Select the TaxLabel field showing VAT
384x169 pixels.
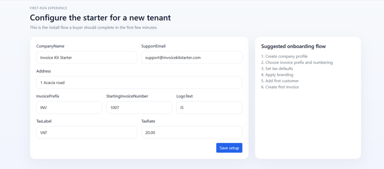pos(86,132)
